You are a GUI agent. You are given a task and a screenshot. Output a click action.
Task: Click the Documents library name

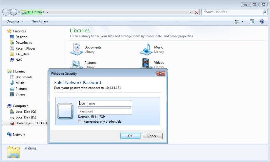(93, 47)
